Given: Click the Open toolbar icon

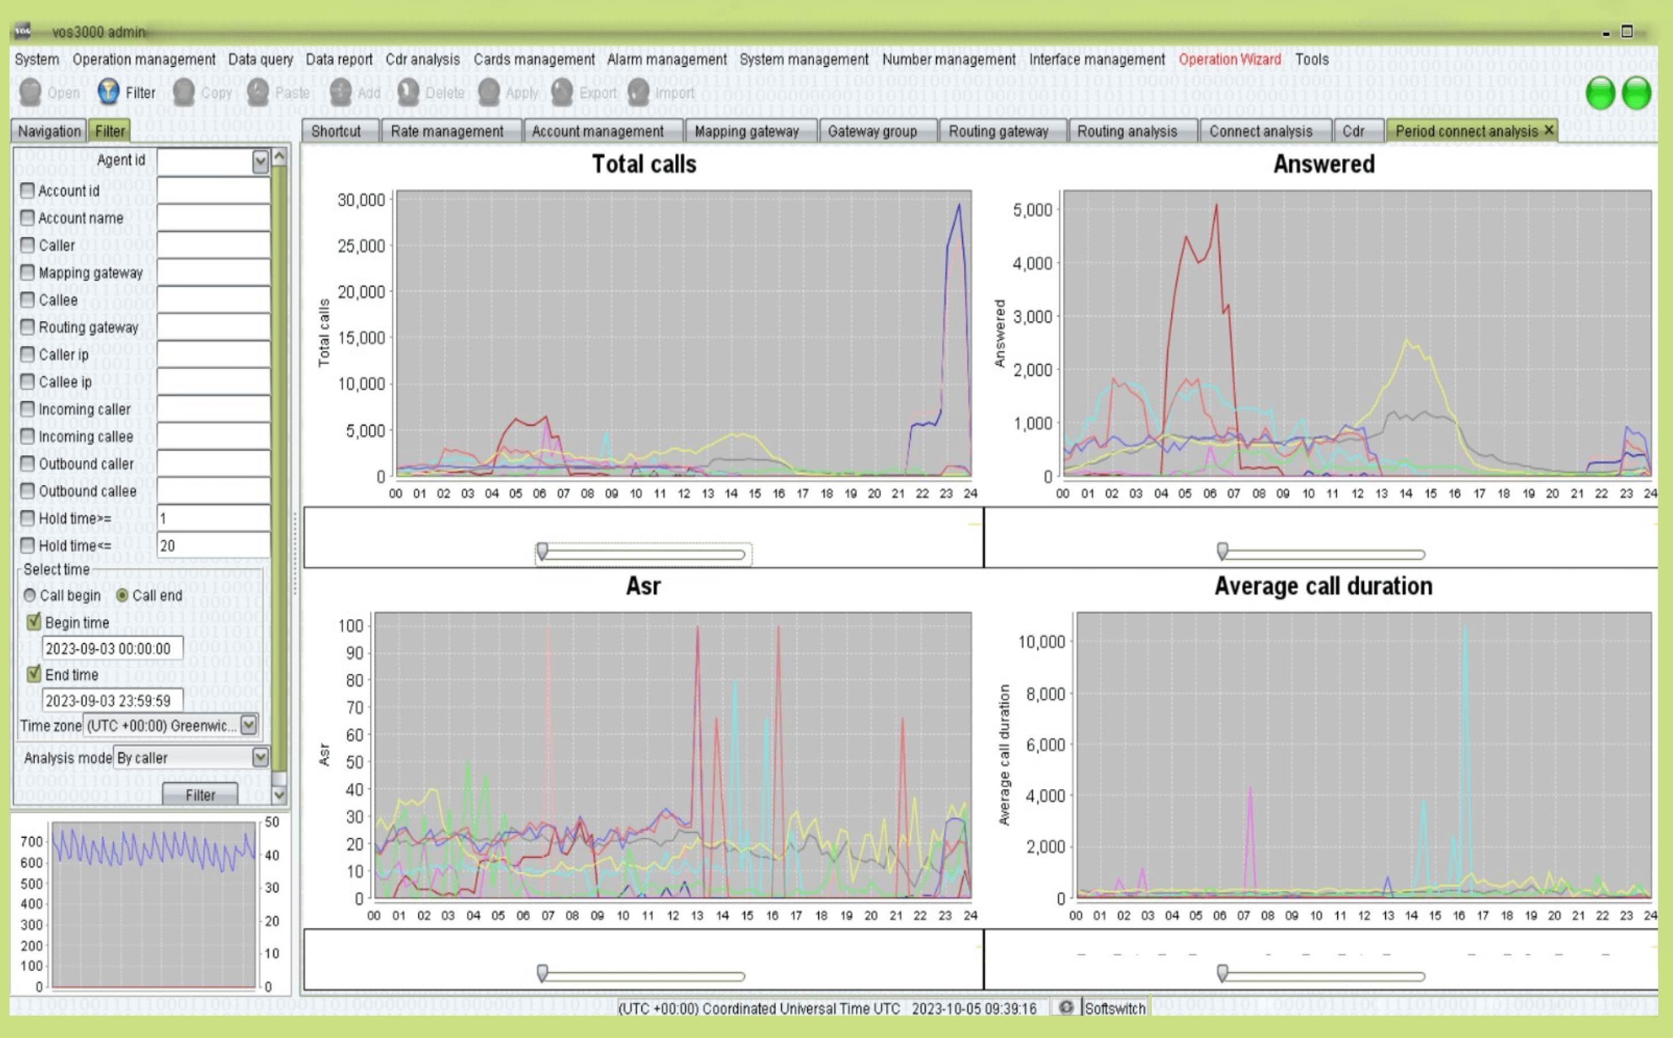Looking at the screenshot, I should 30,92.
